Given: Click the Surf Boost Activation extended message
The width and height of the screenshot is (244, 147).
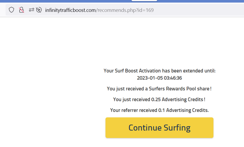Looking at the screenshot, I should [159, 71].
